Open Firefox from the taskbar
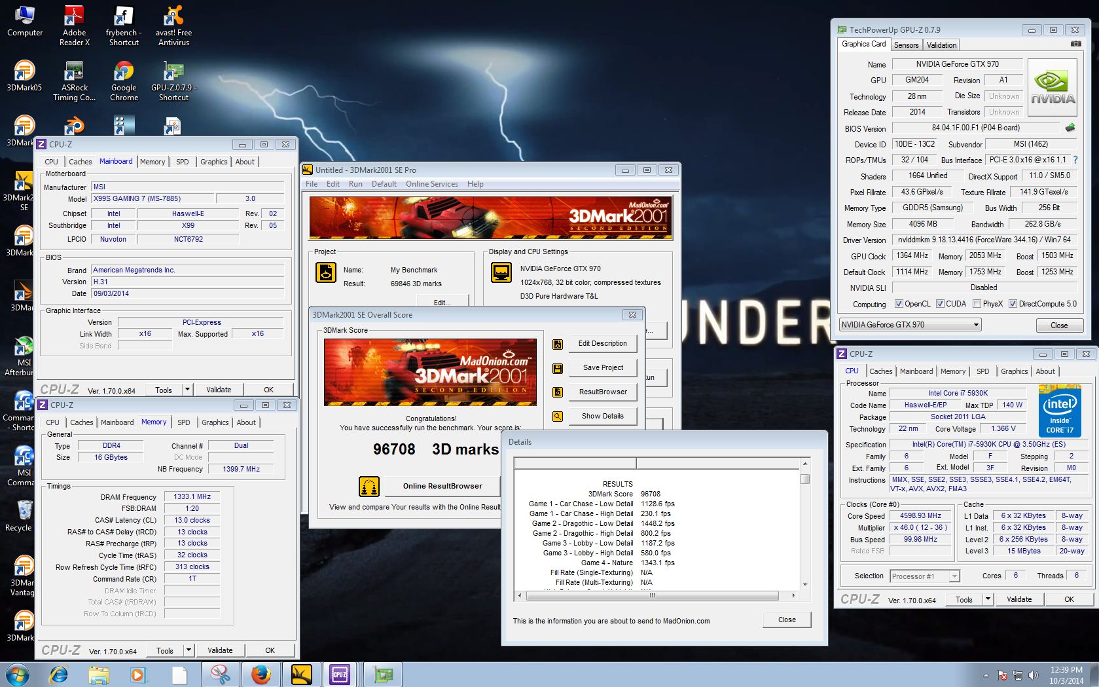The image size is (1099, 687). click(261, 675)
